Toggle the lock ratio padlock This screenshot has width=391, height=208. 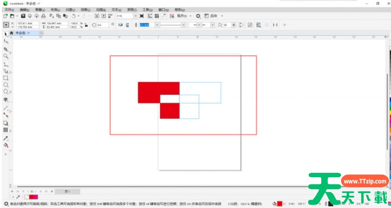coord(86,25)
